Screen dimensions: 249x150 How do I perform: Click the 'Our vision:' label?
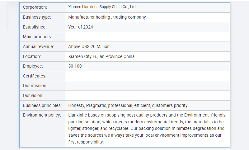point(33,95)
